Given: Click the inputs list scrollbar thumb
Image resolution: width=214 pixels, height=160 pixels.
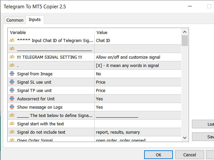Looking at the screenshot, I should (185, 41).
